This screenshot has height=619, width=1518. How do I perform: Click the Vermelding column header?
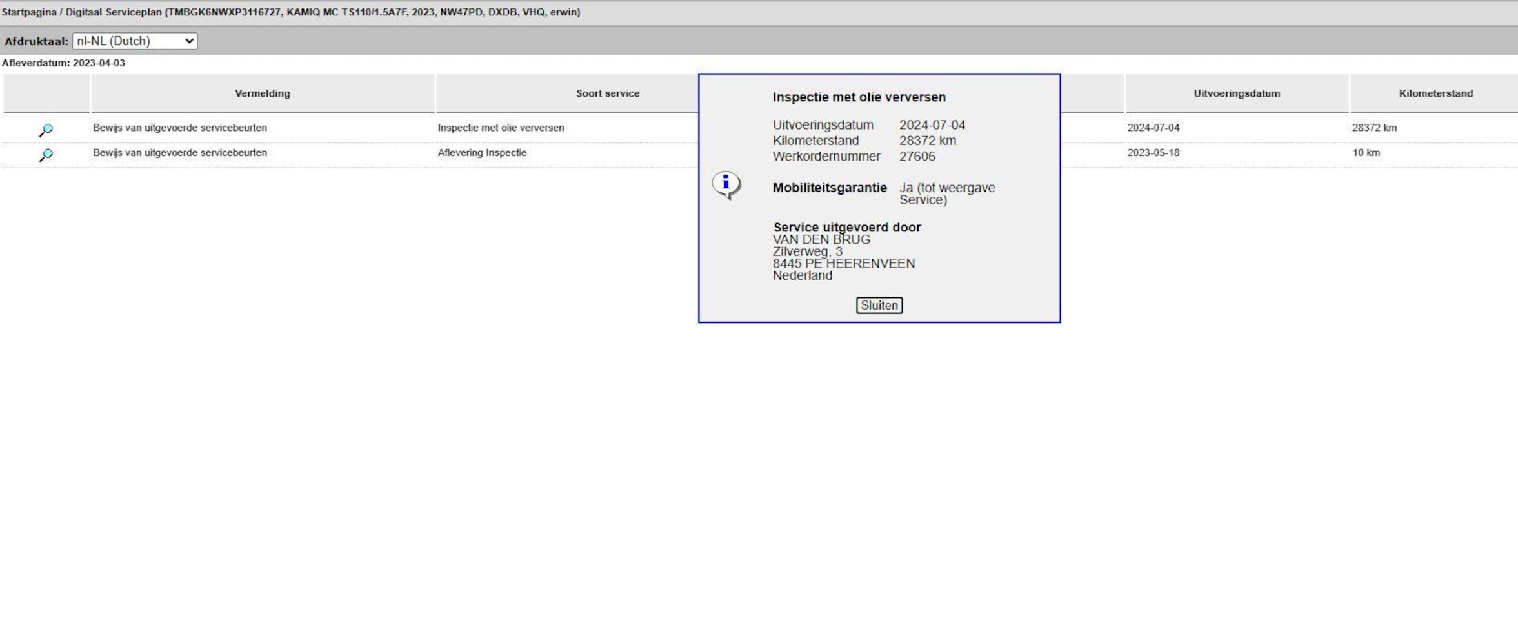coord(262,93)
